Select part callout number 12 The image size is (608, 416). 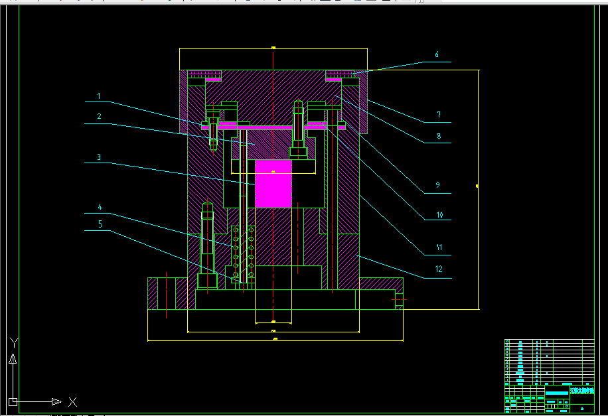(x=439, y=269)
